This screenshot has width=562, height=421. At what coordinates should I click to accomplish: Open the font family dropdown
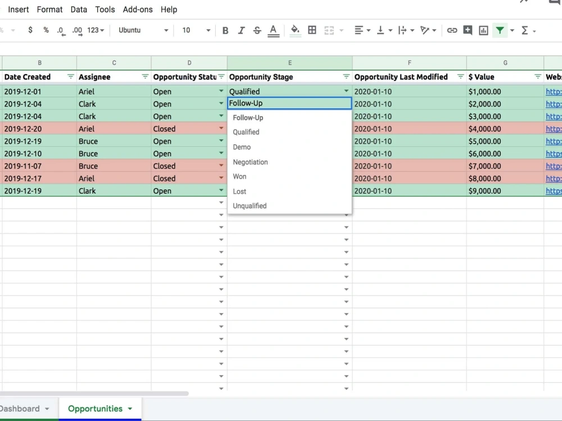pos(142,30)
